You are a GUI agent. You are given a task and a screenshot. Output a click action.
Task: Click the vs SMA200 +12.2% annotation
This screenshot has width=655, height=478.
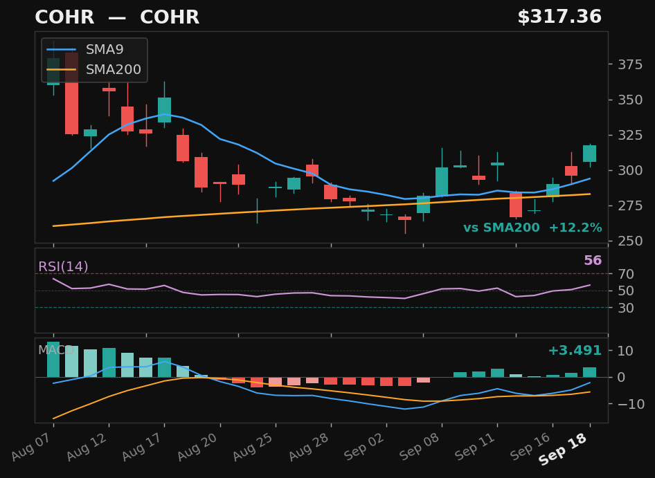pyautogui.click(x=532, y=228)
